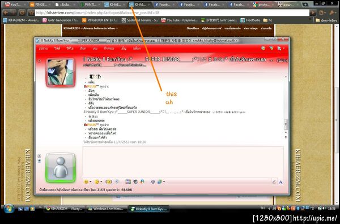This screenshot has width=340, height=224.
Task: Open the PINGBOOK ENTERT... bookmark
Action: tap(100, 20)
